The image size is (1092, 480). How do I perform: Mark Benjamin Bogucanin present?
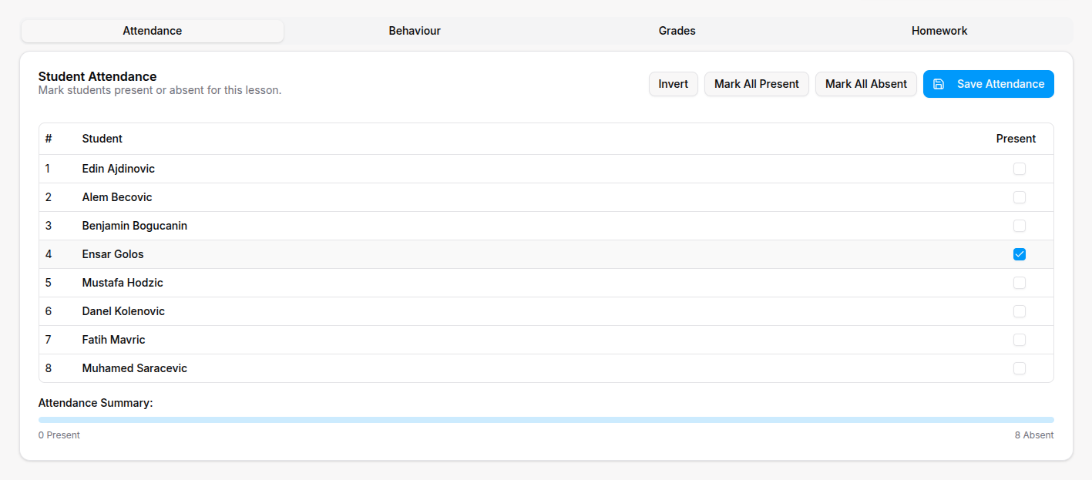pos(1020,225)
